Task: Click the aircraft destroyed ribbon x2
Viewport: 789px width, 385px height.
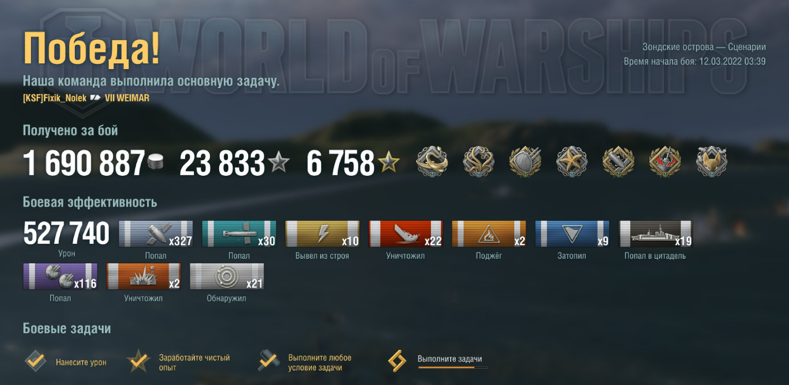Action: coord(143,276)
